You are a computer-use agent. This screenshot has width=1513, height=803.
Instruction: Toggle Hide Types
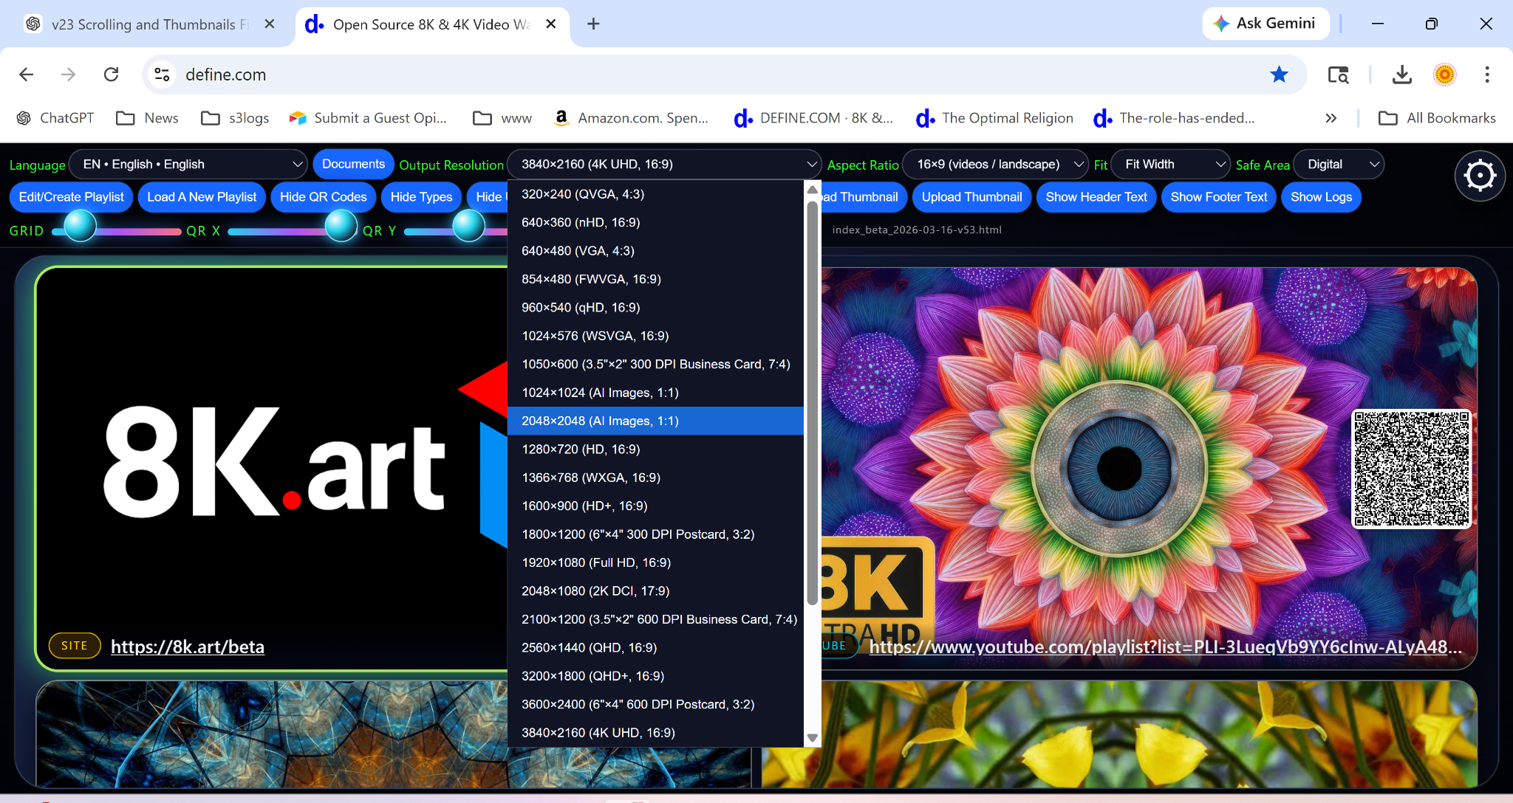(421, 197)
